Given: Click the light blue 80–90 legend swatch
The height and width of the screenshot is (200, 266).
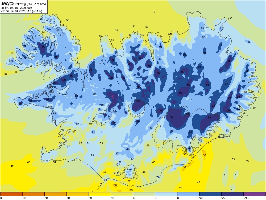Looking at the screenshot, I should (x=188, y=194).
